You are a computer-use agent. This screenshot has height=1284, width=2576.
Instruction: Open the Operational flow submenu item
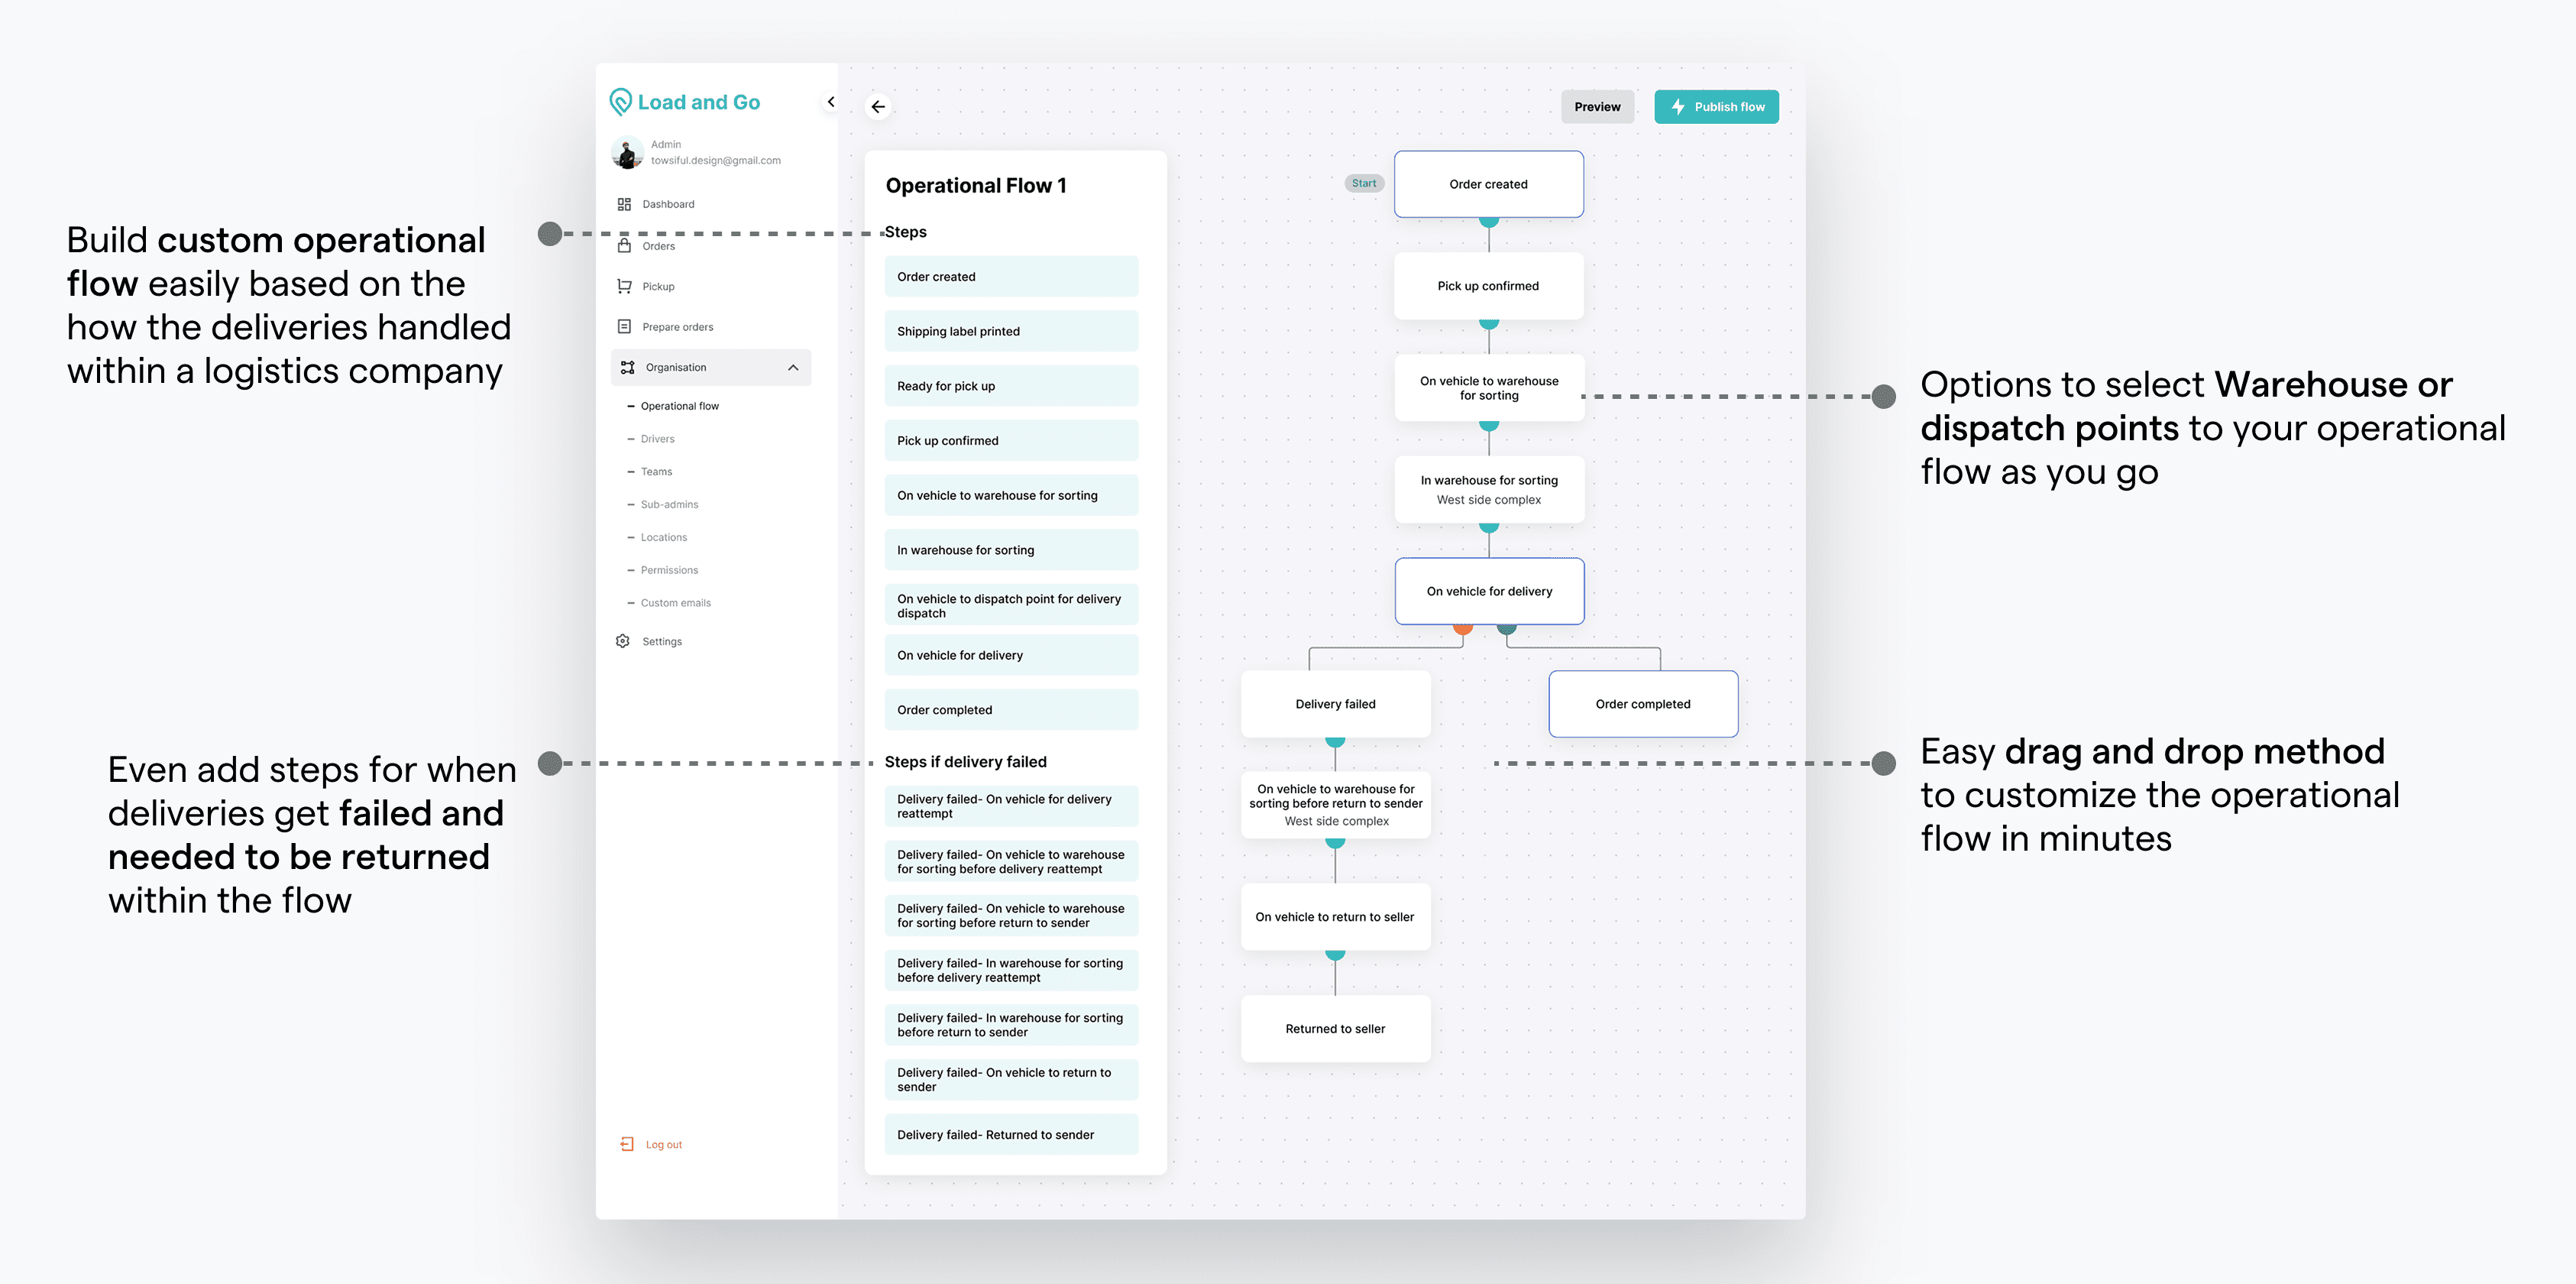click(x=679, y=407)
